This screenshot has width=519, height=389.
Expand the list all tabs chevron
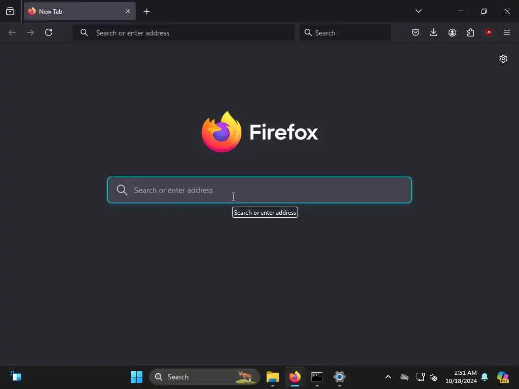[418, 11]
